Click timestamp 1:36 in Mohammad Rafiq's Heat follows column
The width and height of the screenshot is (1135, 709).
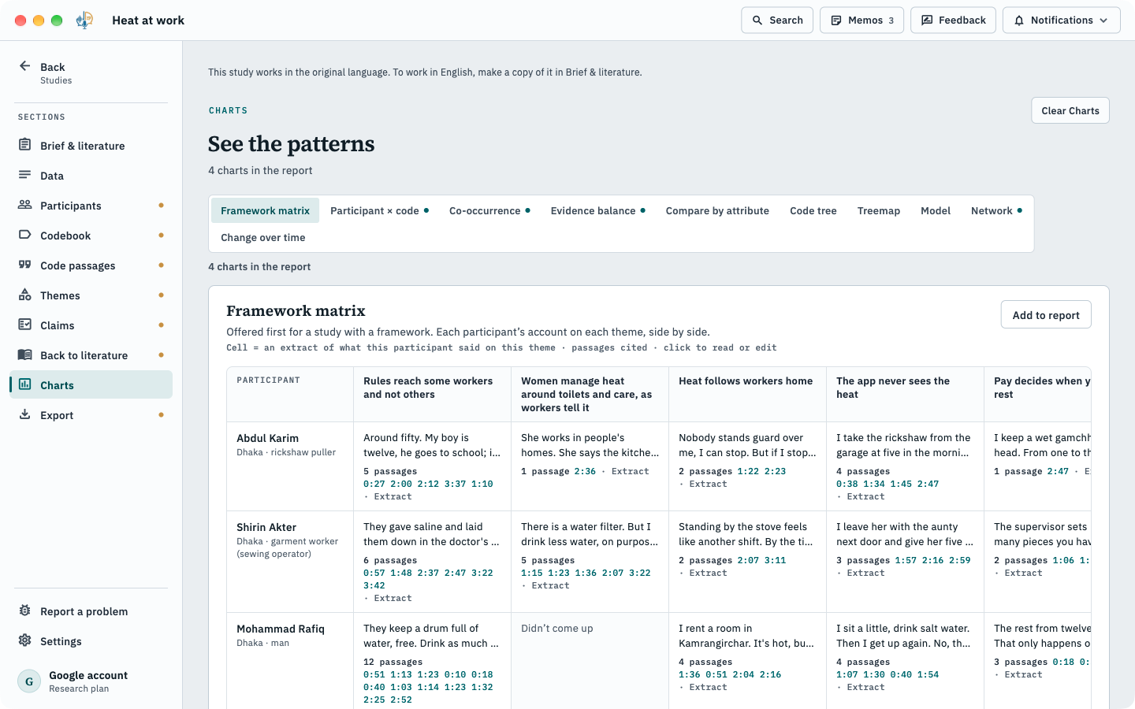coord(690,674)
